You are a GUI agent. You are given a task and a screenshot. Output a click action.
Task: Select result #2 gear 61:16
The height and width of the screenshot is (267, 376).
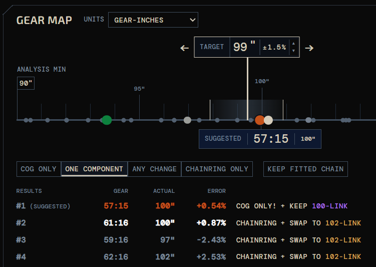click(116, 223)
